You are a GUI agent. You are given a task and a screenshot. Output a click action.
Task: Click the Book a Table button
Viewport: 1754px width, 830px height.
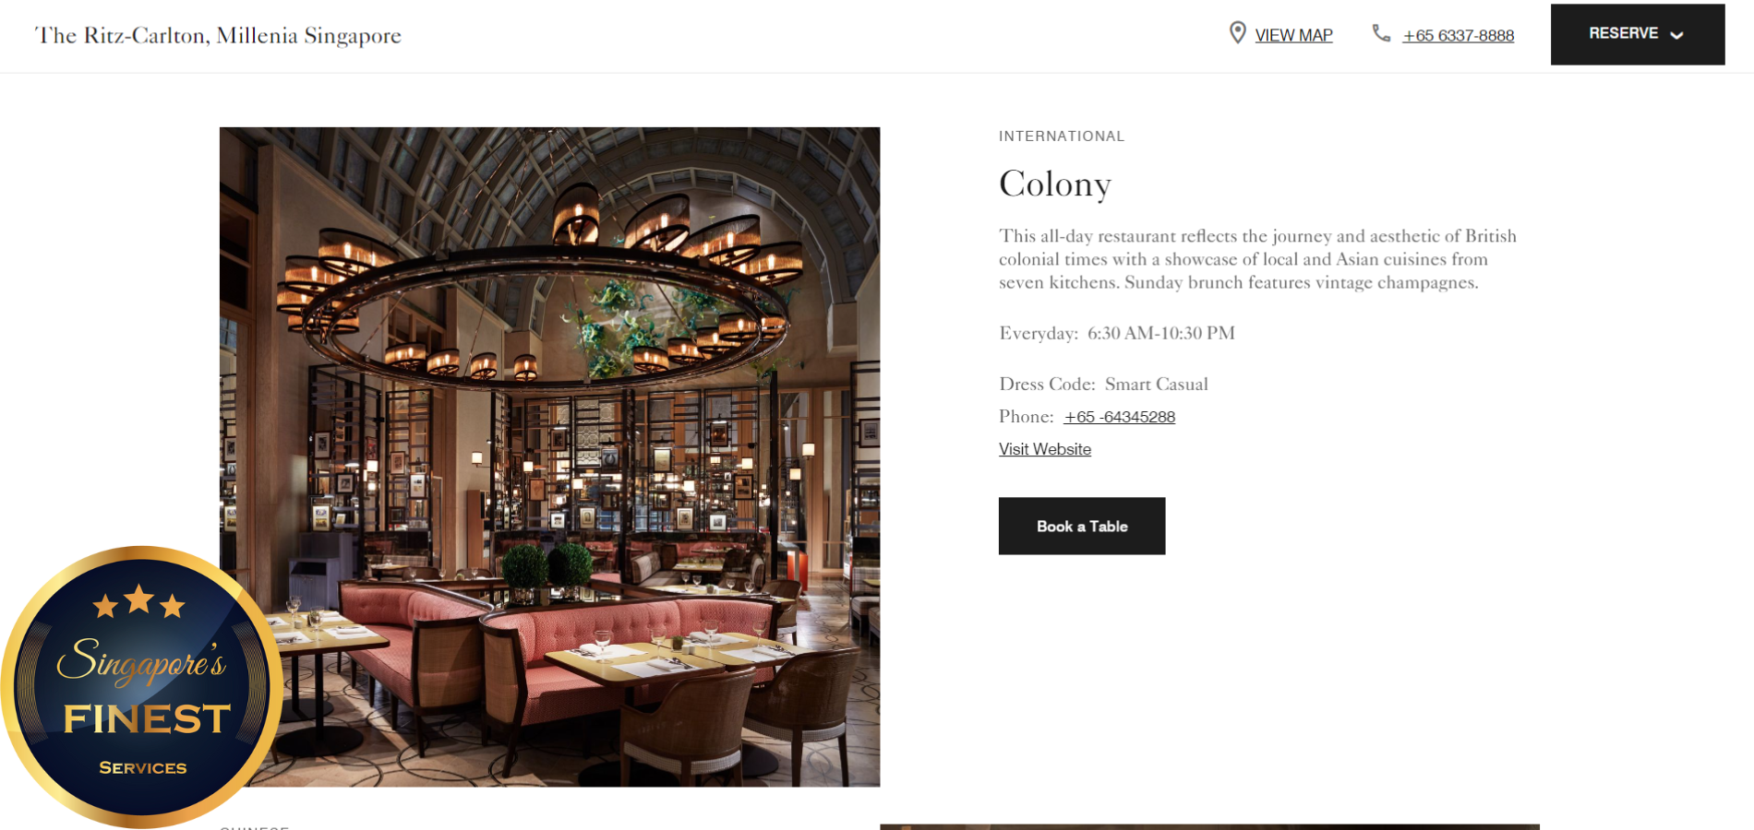point(1082,526)
